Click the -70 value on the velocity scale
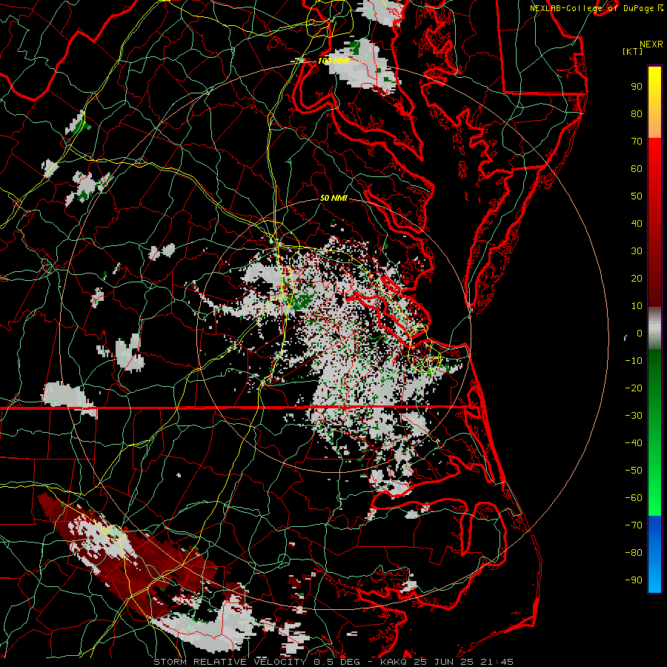667x667 pixels. click(x=634, y=525)
